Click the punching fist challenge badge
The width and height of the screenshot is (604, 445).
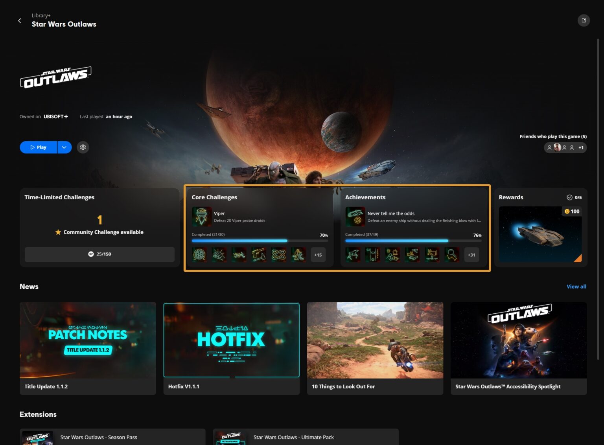(x=219, y=254)
